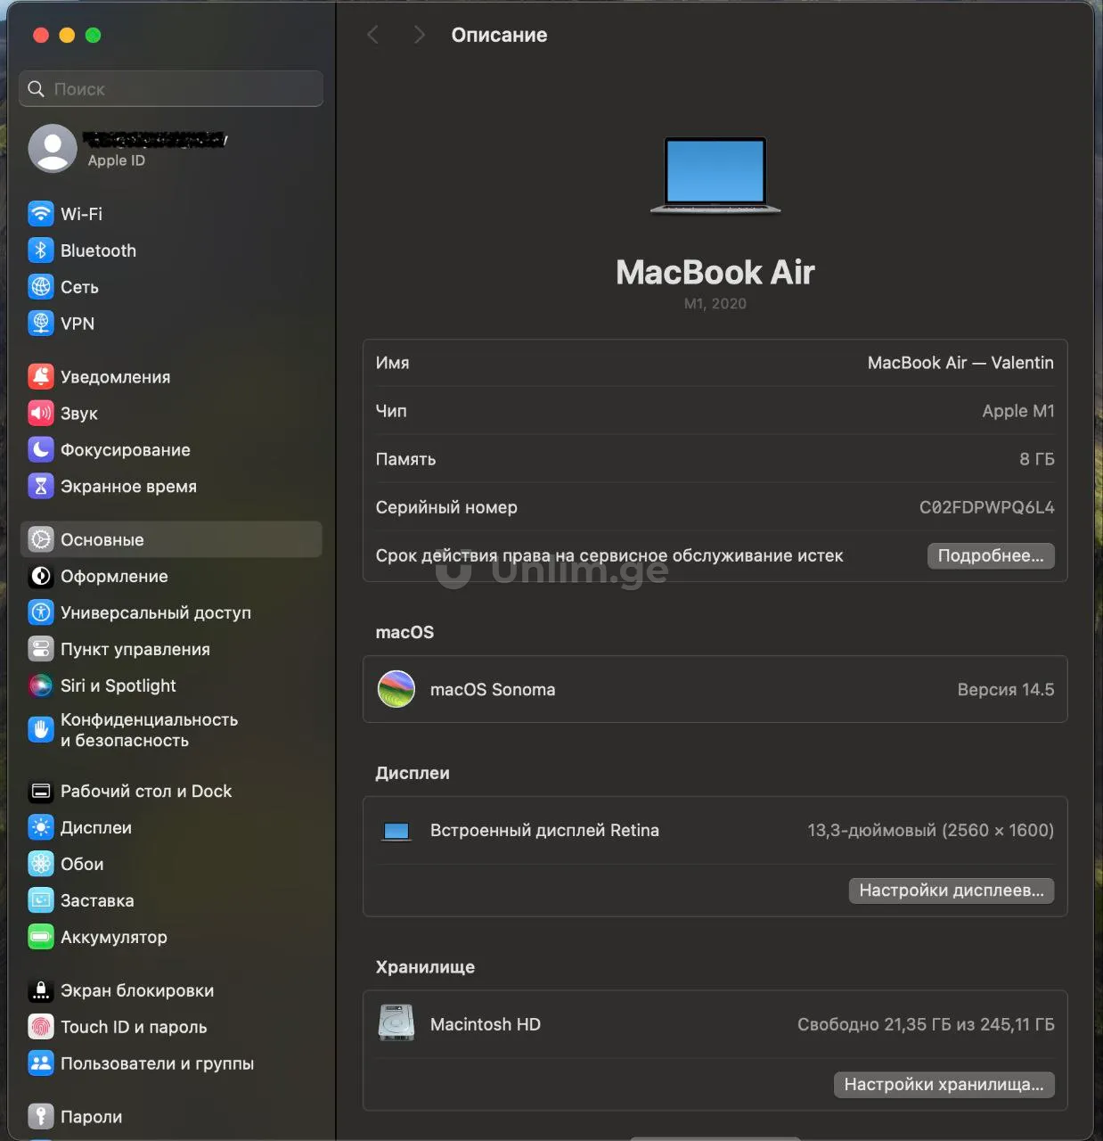Open Настройки дисплеев... button
This screenshot has width=1103, height=1141.
click(x=952, y=891)
